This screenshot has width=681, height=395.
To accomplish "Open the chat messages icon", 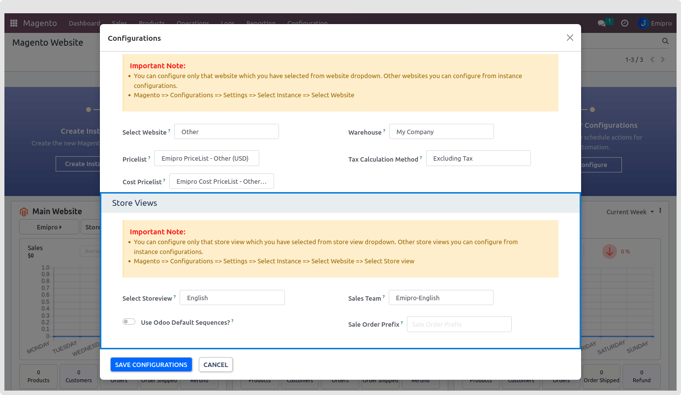I will pos(601,23).
